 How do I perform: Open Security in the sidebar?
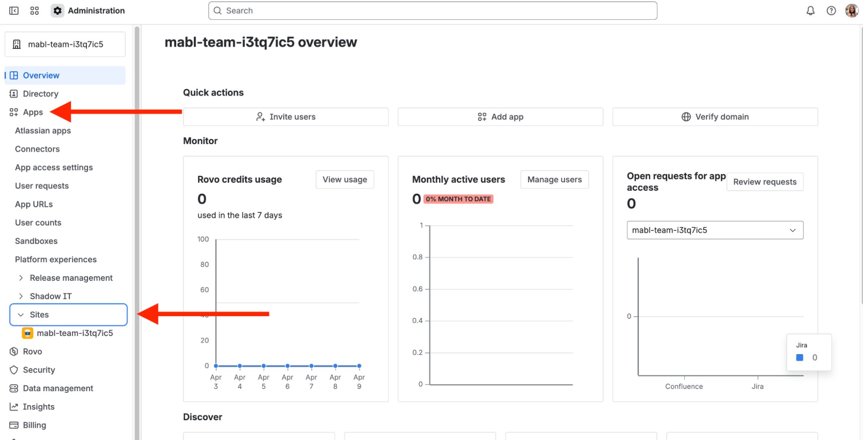coord(38,370)
